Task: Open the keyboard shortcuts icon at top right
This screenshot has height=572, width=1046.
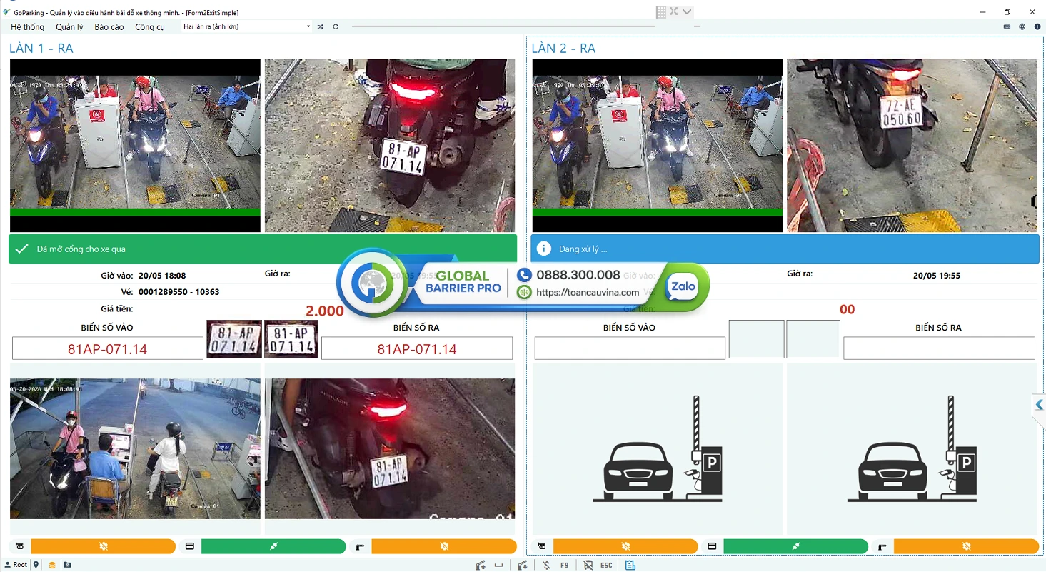Action: pos(1007,26)
